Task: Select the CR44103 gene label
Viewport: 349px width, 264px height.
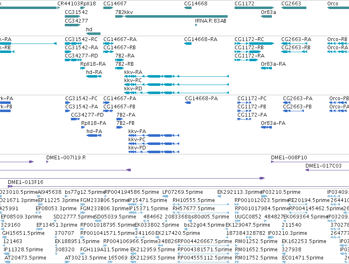Action: pos(69,4)
